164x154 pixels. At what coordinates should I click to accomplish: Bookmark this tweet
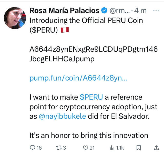click(138, 148)
